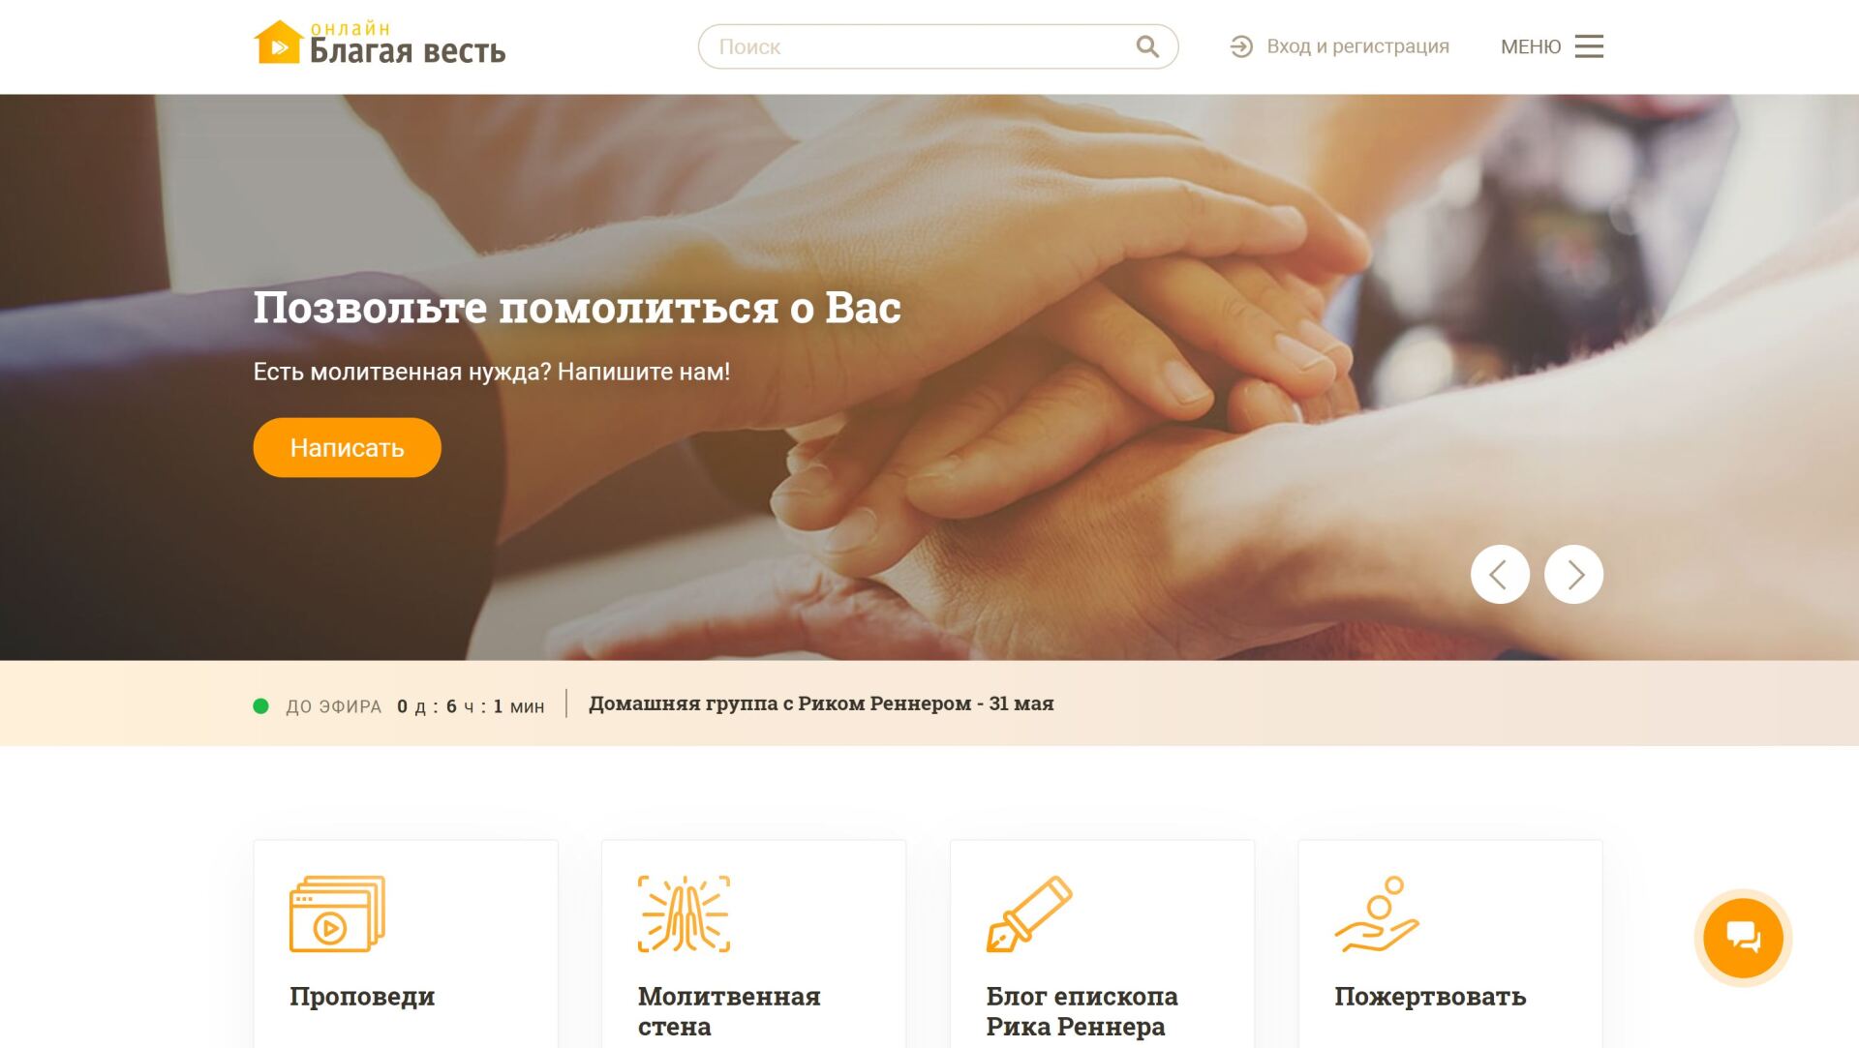Click the green live status dot
The image size is (1859, 1048).
coord(260,706)
